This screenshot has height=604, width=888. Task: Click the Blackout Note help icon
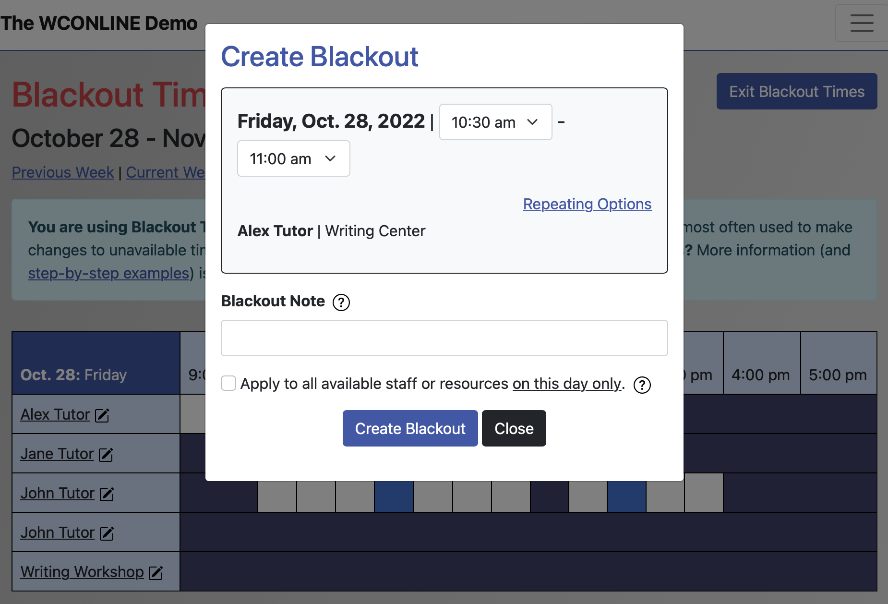341,302
